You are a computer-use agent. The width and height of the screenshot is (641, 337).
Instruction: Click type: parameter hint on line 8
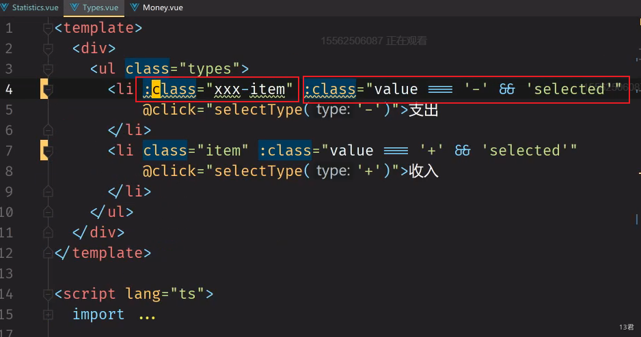click(333, 171)
